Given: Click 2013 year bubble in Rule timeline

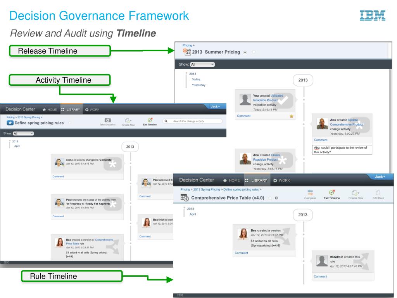Looking at the screenshot, I should point(302,215).
